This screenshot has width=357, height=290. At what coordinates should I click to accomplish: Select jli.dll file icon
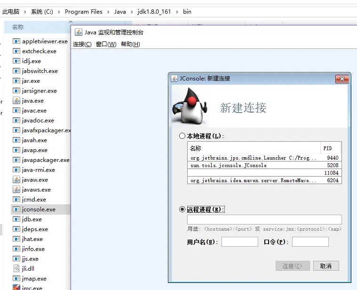coord(16,269)
